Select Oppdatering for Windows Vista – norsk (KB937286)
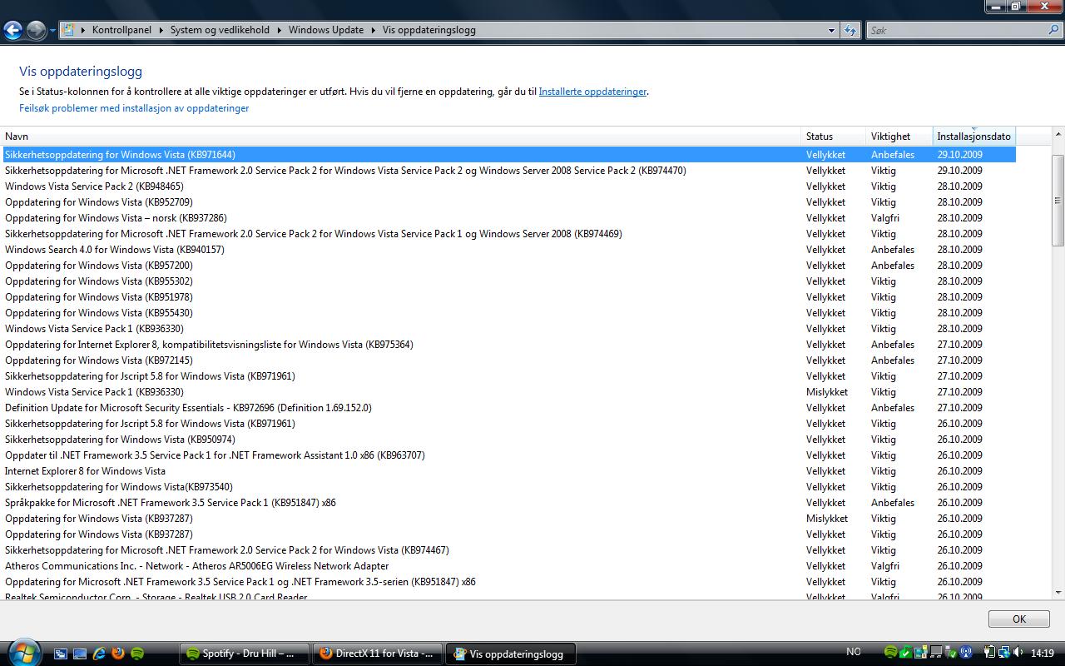The image size is (1065, 666). pos(509,218)
